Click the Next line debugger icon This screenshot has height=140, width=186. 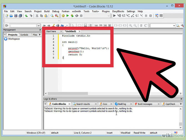point(124,16)
